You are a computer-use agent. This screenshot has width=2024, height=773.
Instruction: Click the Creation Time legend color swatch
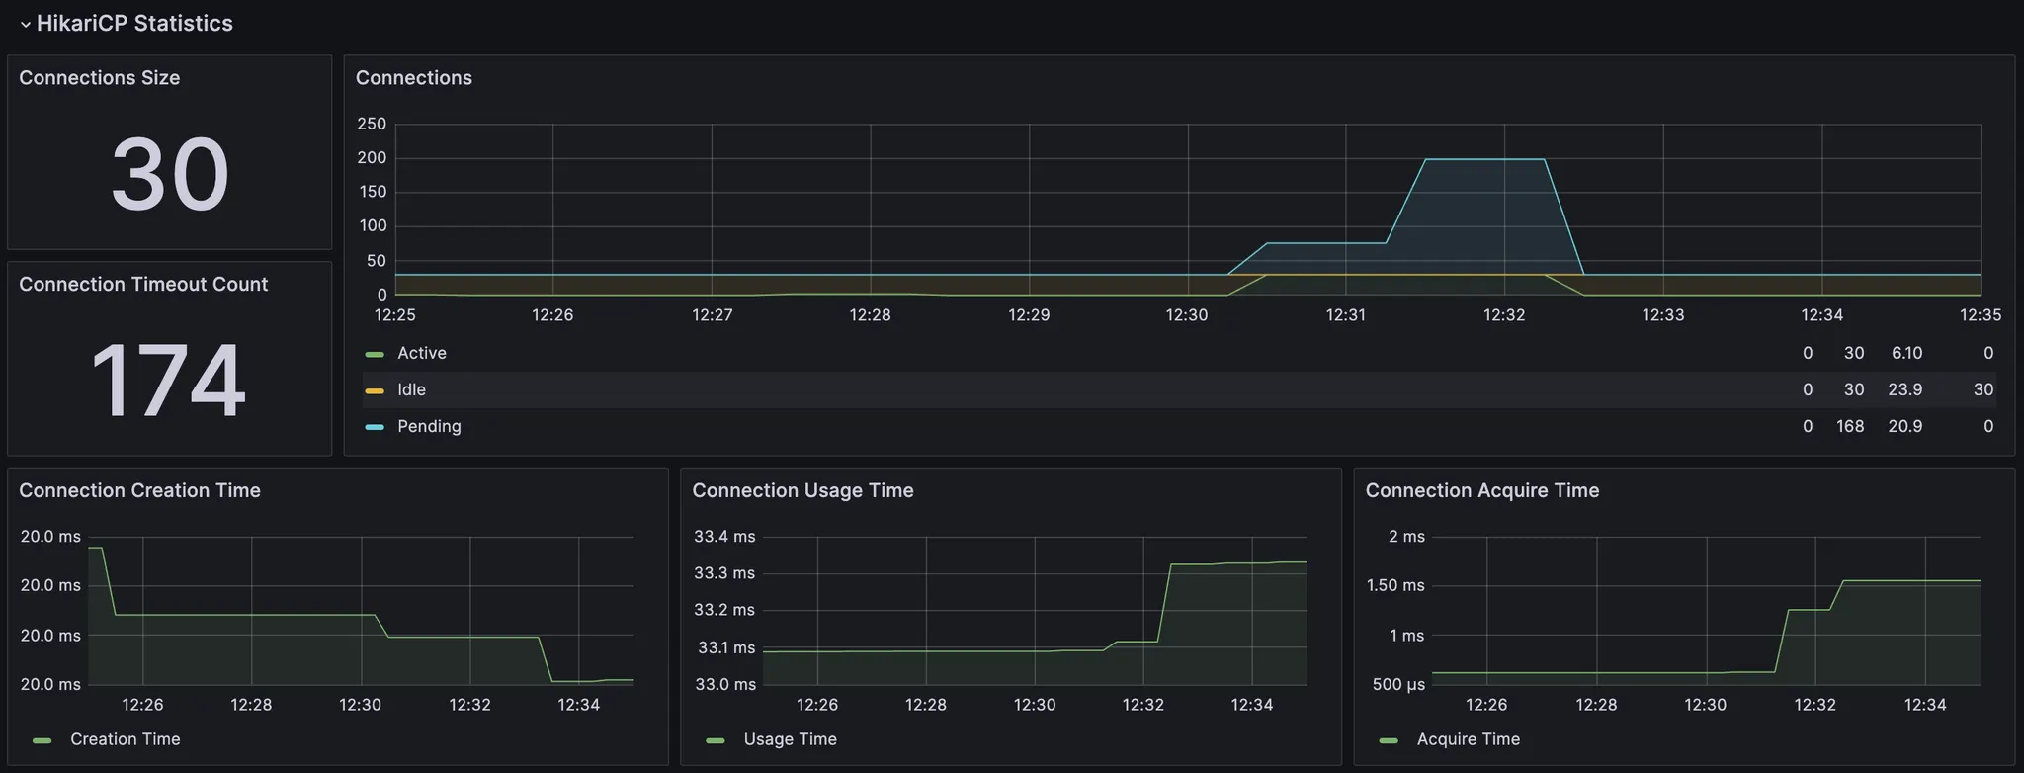(x=42, y=740)
